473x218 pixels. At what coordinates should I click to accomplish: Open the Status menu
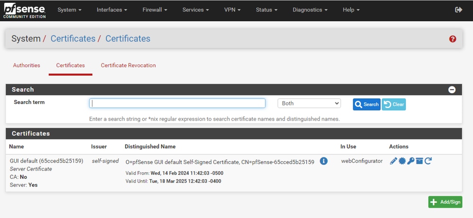(x=267, y=9)
